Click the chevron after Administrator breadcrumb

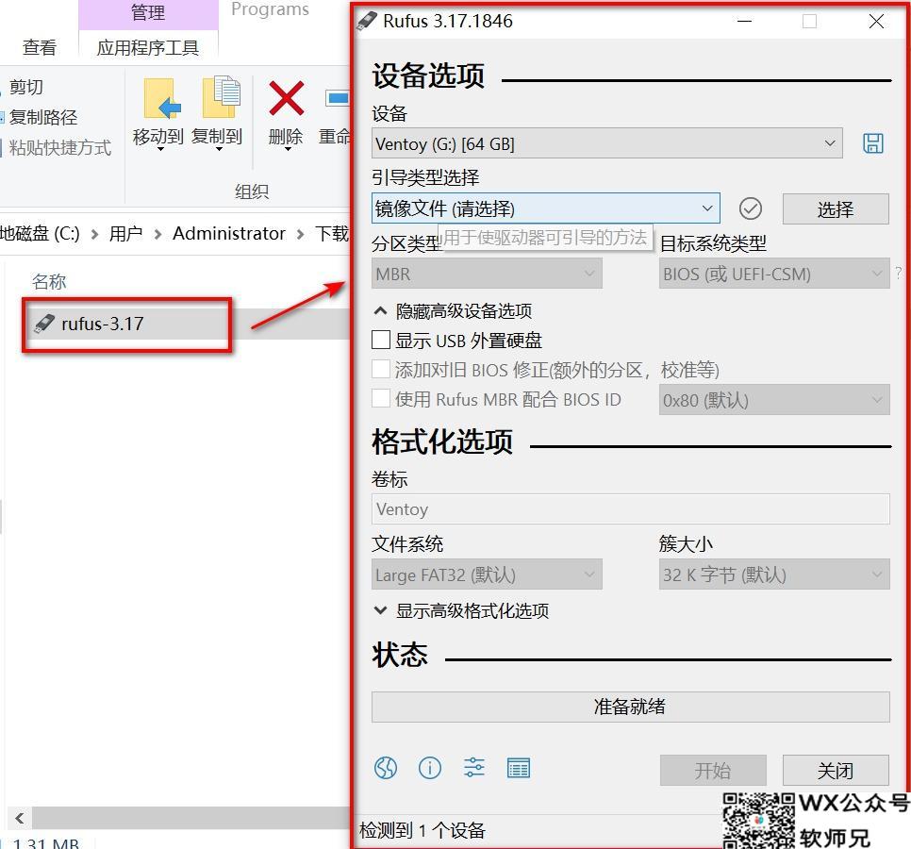point(301,234)
